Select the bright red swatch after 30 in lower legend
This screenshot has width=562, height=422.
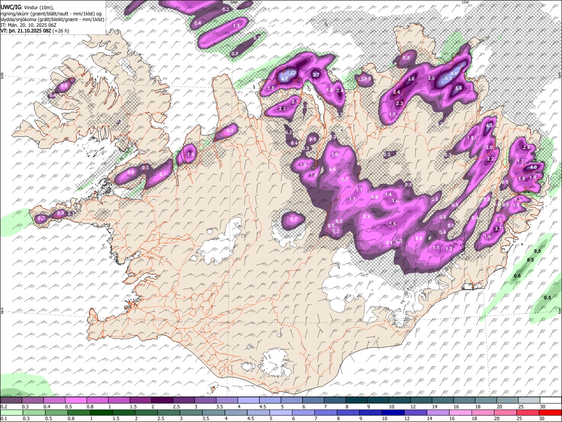coord(551,412)
